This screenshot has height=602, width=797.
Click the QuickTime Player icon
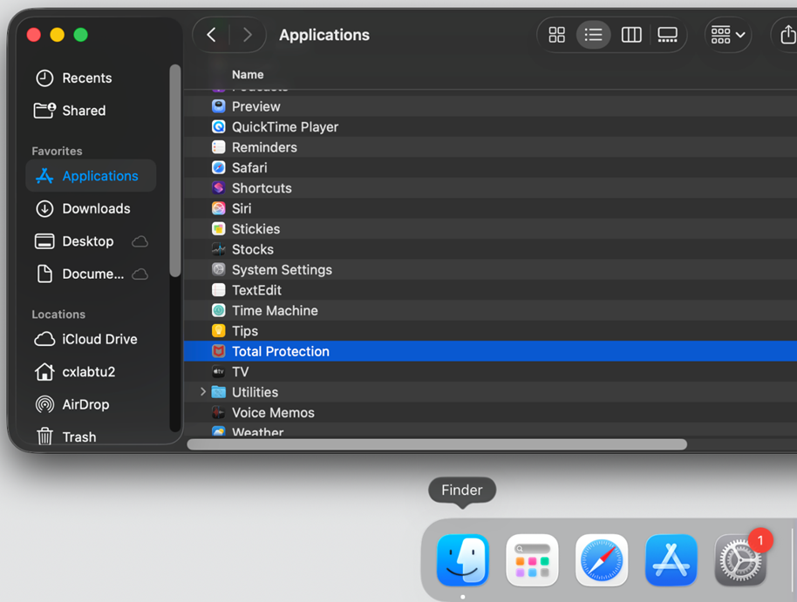pos(219,127)
